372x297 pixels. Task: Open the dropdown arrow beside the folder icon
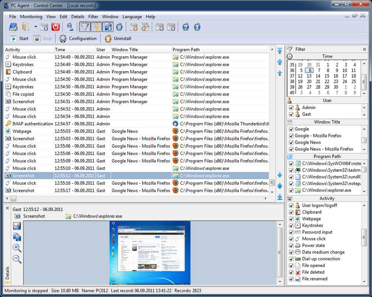36,27
